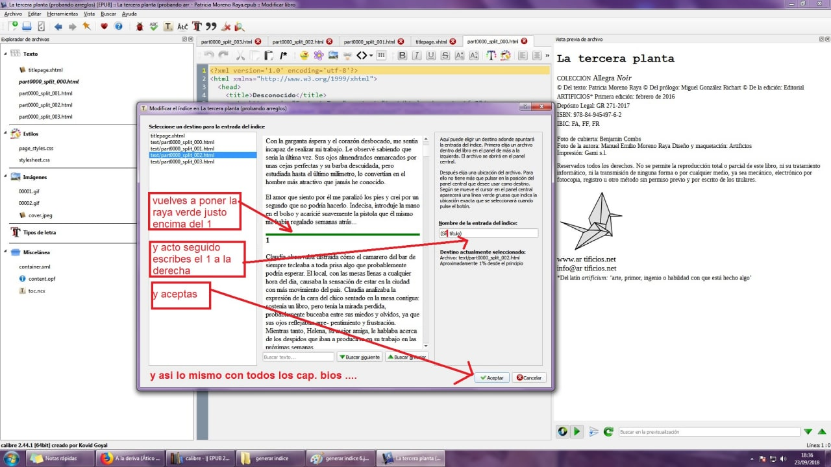Click the Aceptar button in dialog
This screenshot has height=467, width=831.
click(491, 377)
